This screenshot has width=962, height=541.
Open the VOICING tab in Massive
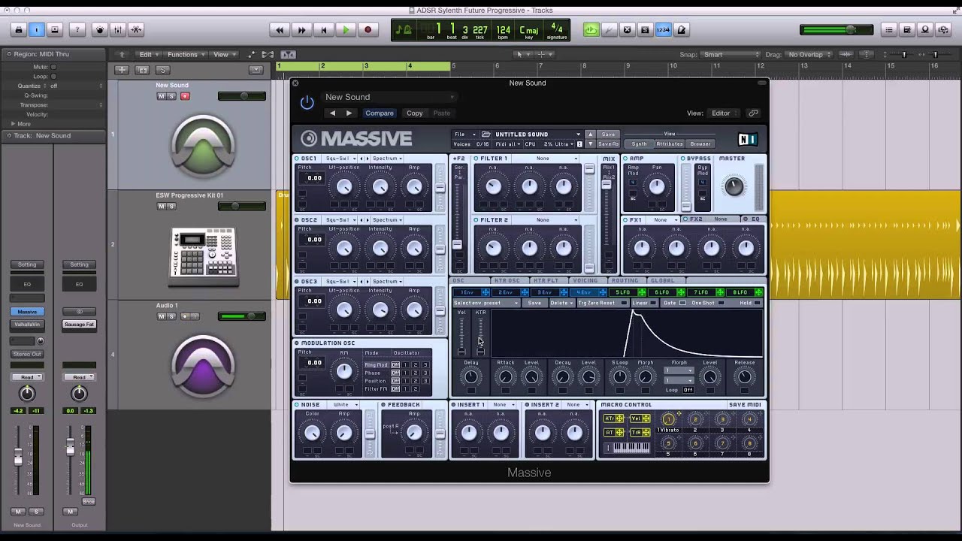pos(585,281)
